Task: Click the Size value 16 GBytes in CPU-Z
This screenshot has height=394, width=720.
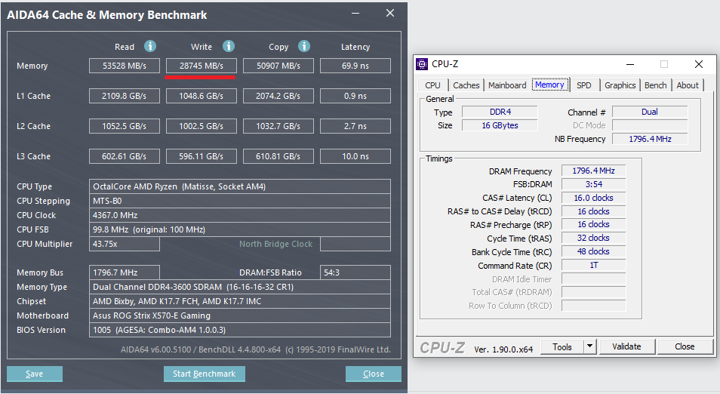Action: tap(500, 125)
